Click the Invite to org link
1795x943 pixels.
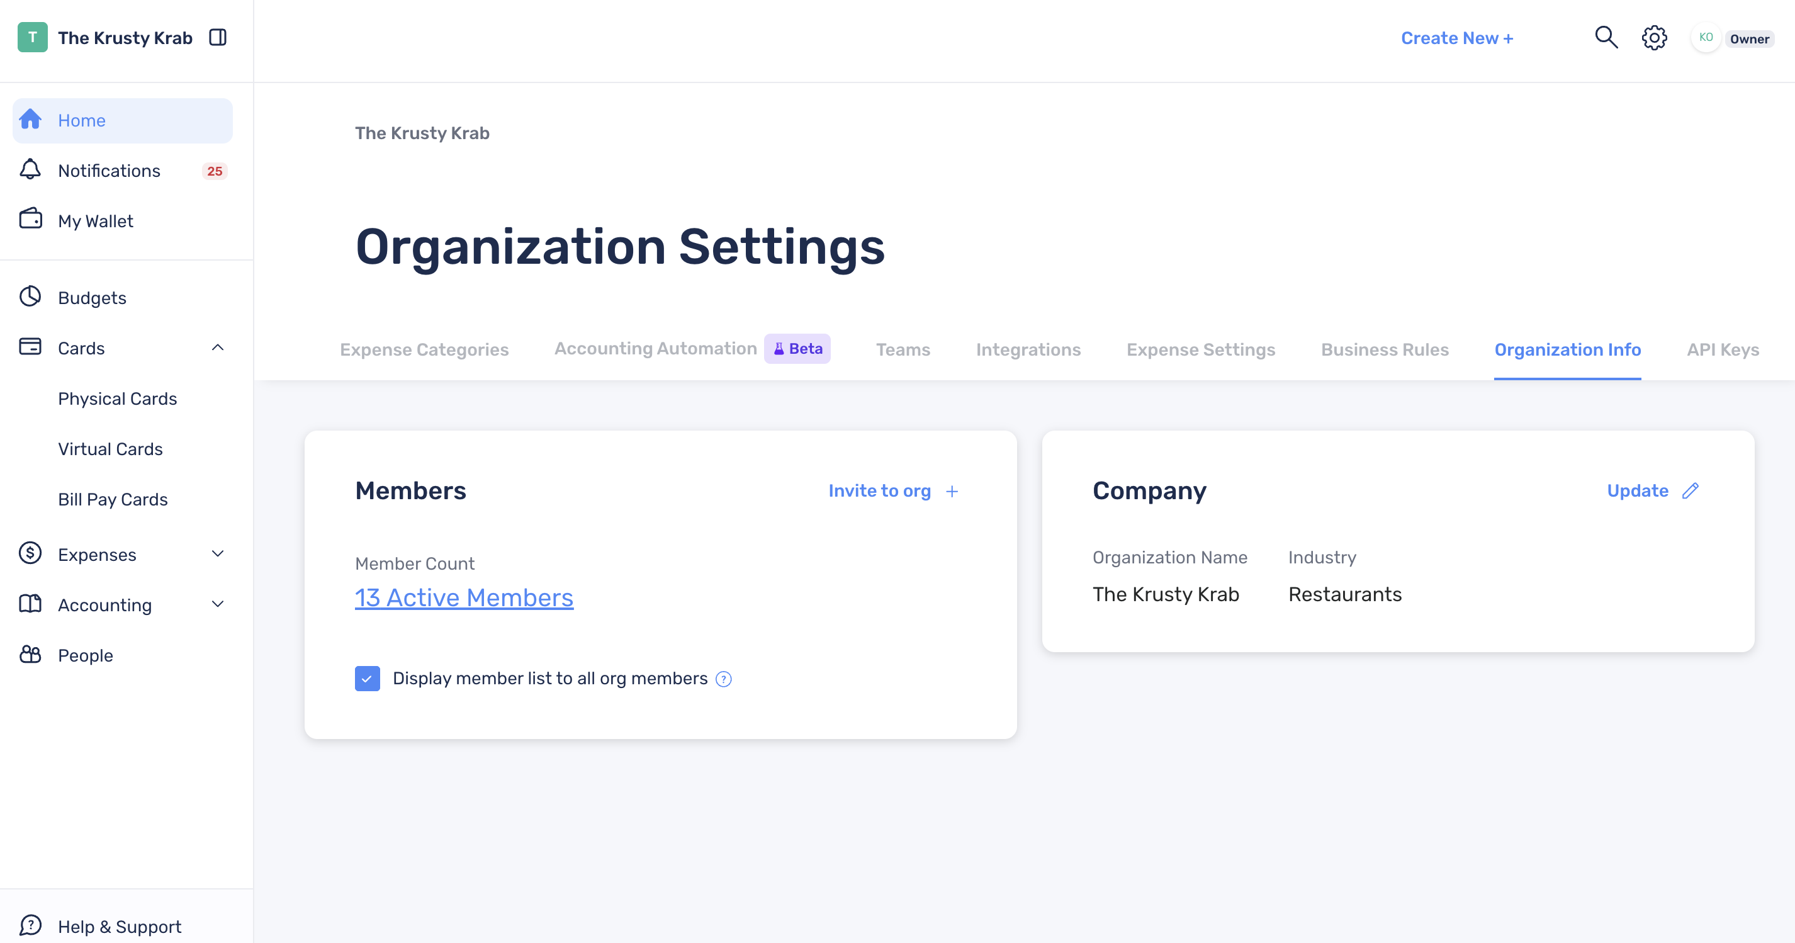click(x=879, y=490)
